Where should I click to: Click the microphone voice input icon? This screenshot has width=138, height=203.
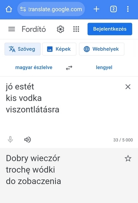10,140
